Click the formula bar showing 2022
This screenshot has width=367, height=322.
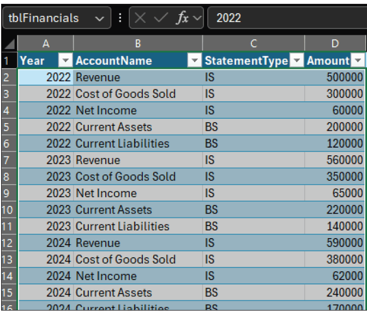(x=287, y=18)
